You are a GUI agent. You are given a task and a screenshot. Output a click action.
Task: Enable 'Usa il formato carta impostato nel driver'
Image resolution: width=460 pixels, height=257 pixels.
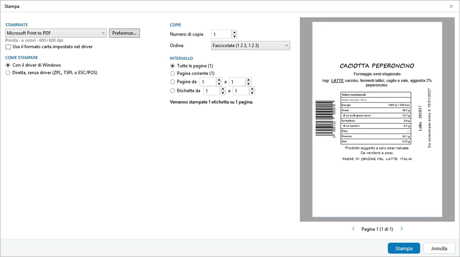8,47
